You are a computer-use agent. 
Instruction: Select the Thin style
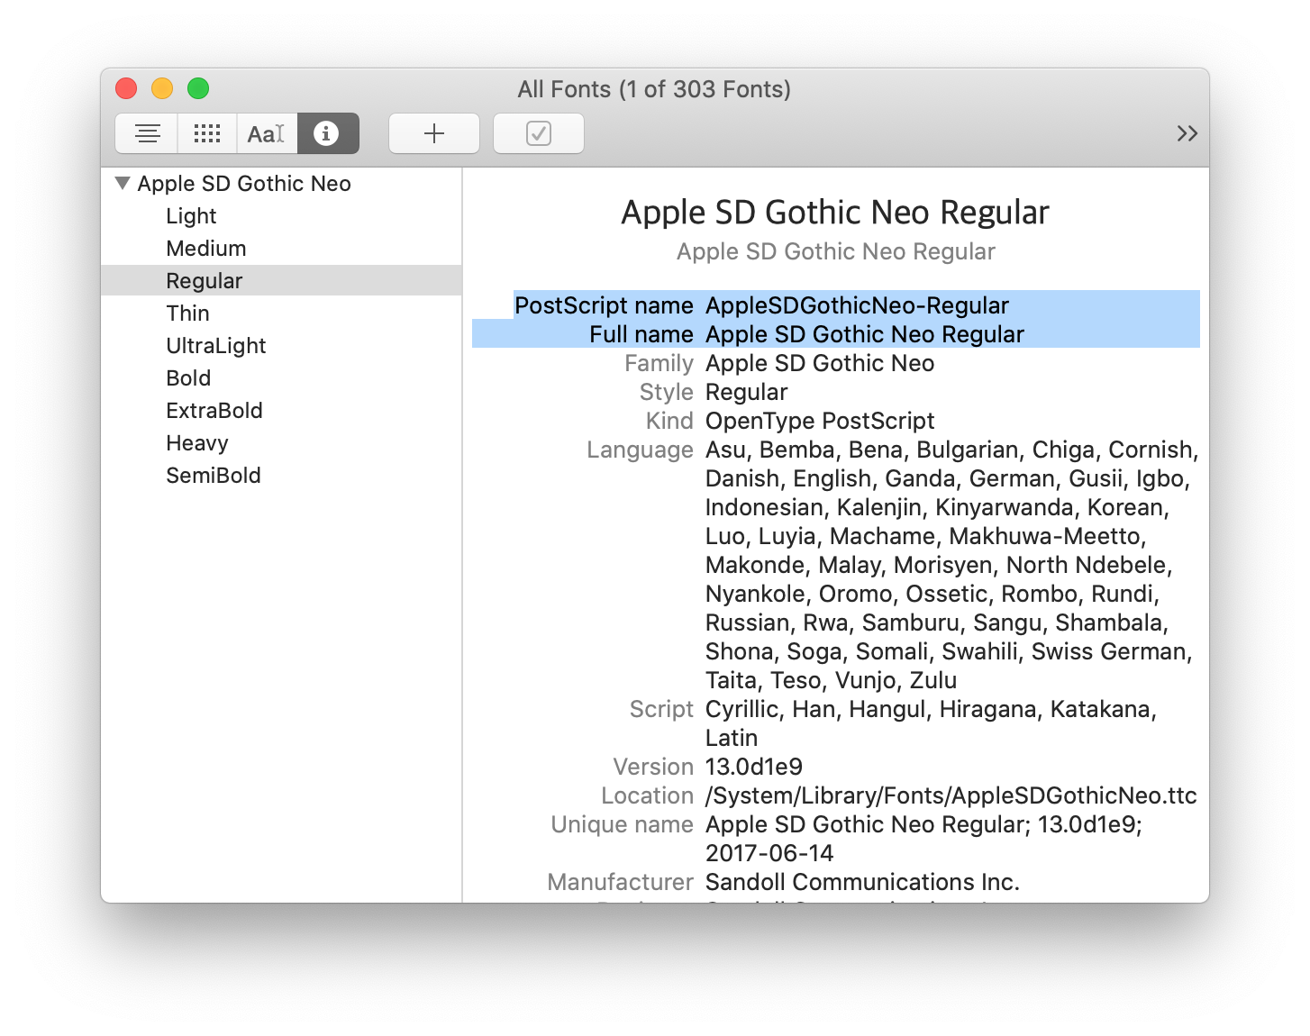[x=187, y=314]
